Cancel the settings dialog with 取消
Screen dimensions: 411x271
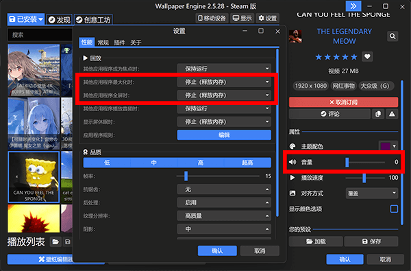(260, 251)
